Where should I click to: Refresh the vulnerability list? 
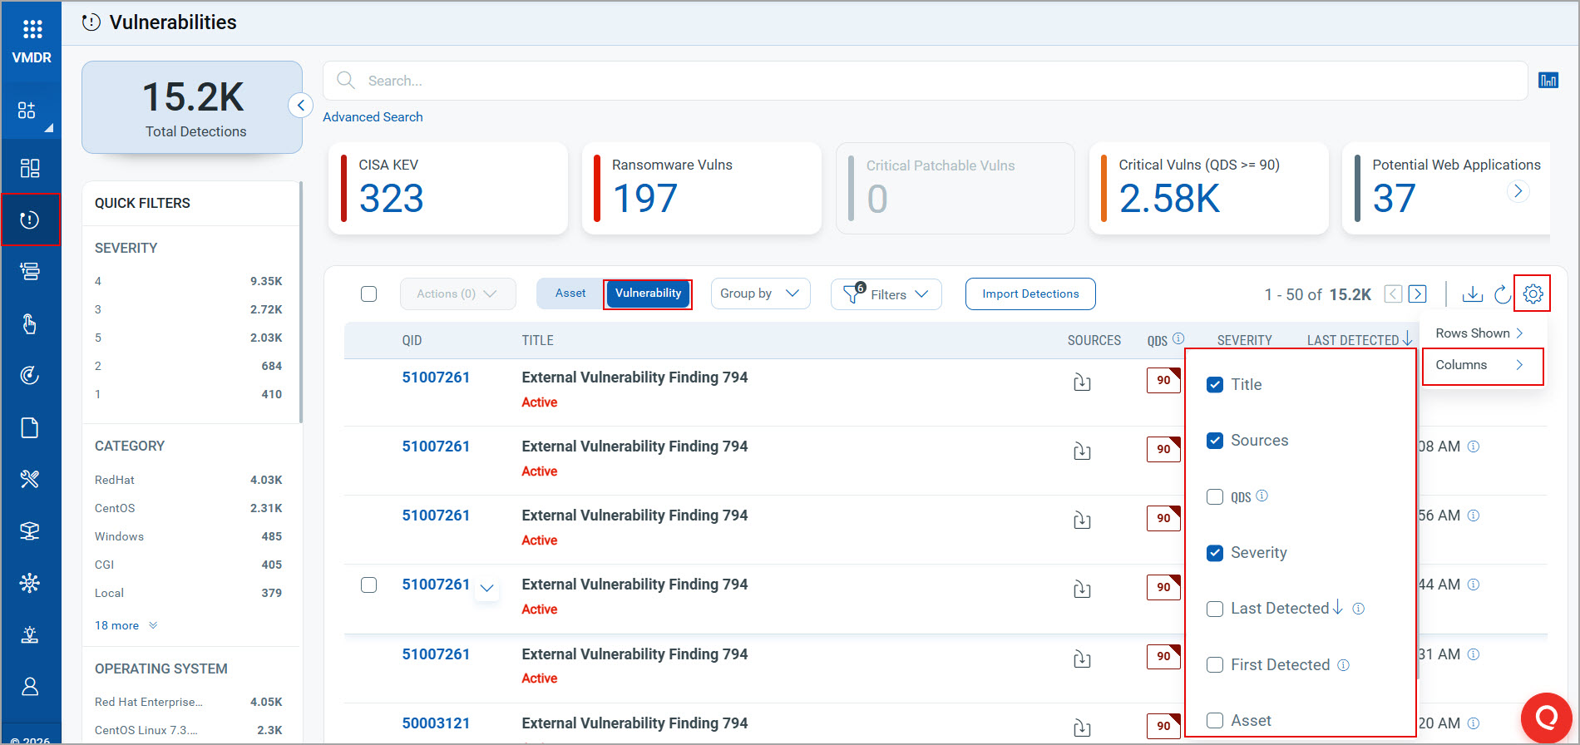coord(1502,294)
